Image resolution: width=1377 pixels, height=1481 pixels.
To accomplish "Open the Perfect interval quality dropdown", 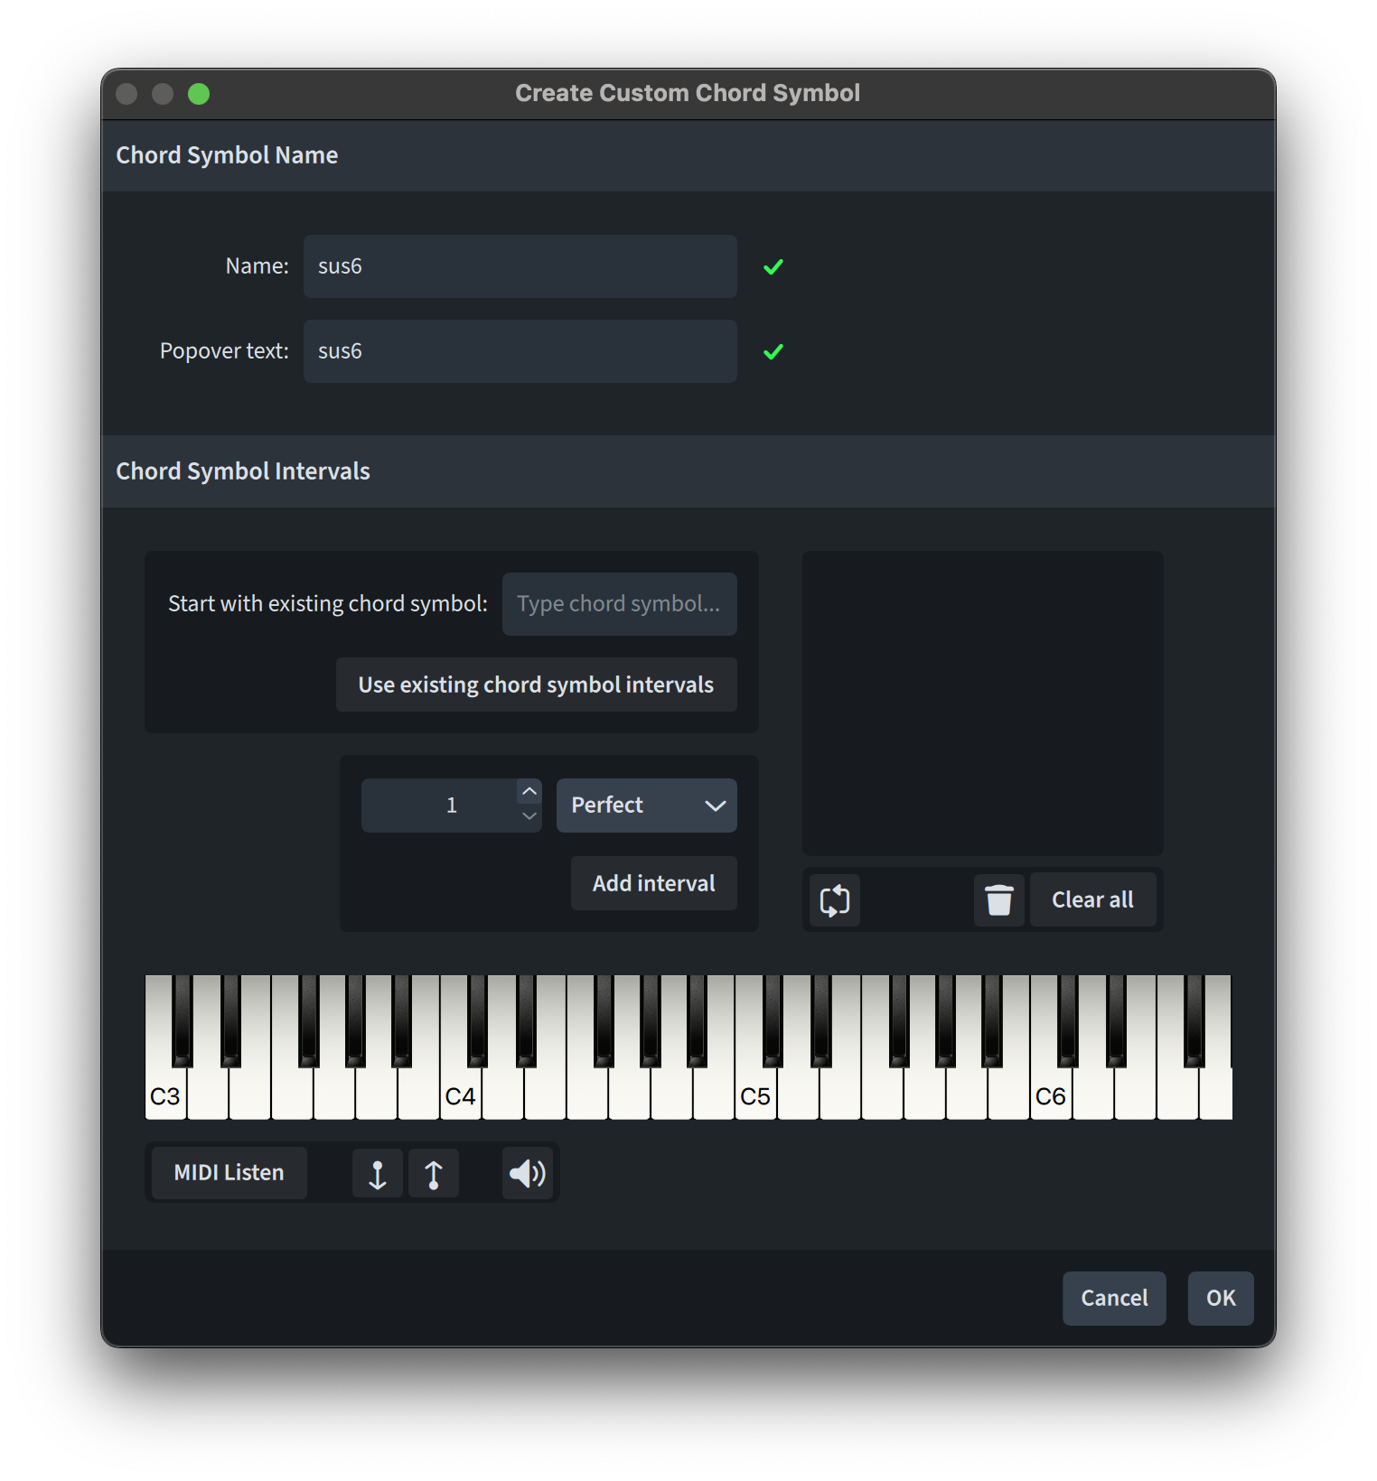I will click(646, 806).
